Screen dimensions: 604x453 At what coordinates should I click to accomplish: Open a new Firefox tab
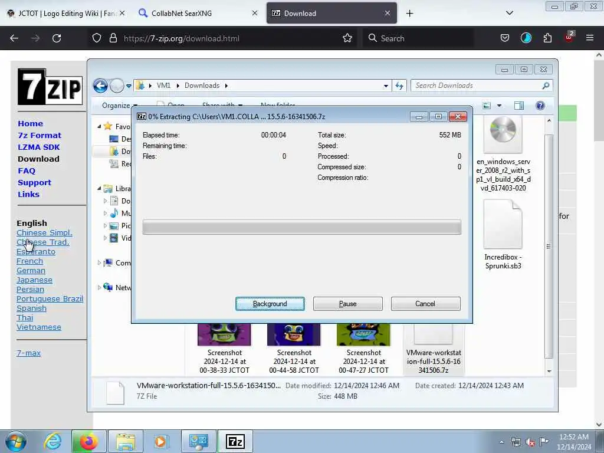point(409,14)
